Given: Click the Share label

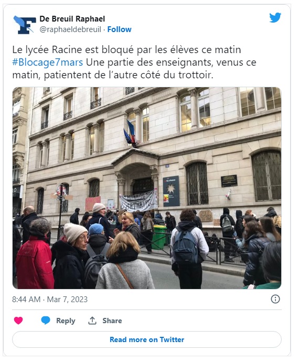Looking at the screenshot, I should (x=112, y=321).
